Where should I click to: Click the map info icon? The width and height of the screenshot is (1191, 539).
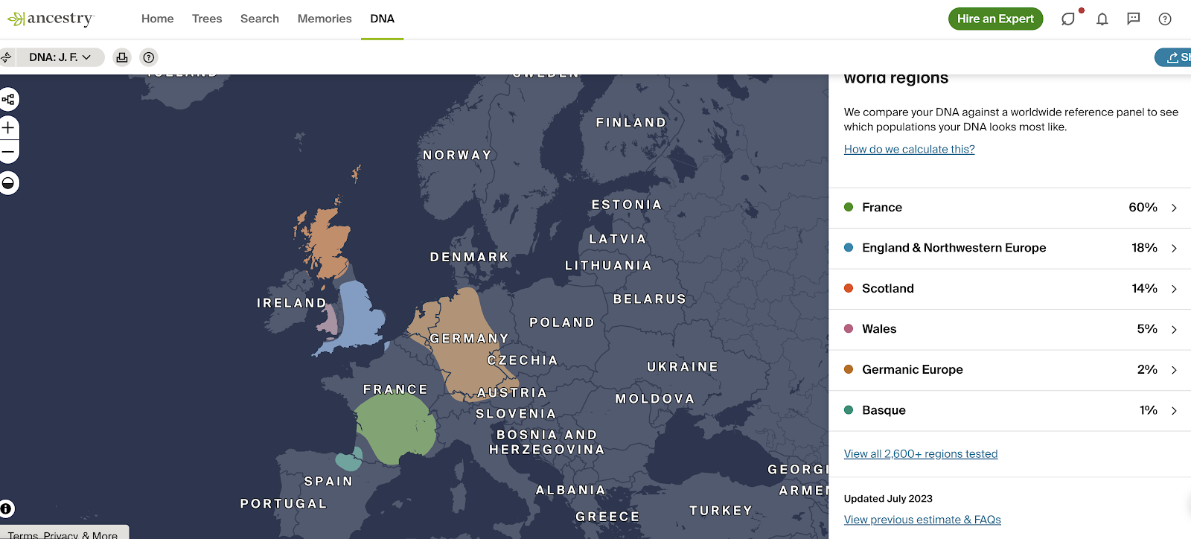pyautogui.click(x=6, y=509)
